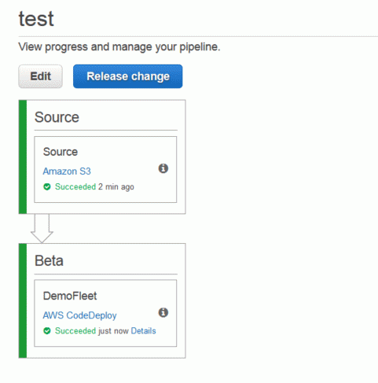Open the Details link for DemoFleet
Viewport: 378px width, 383px height.
point(143,331)
